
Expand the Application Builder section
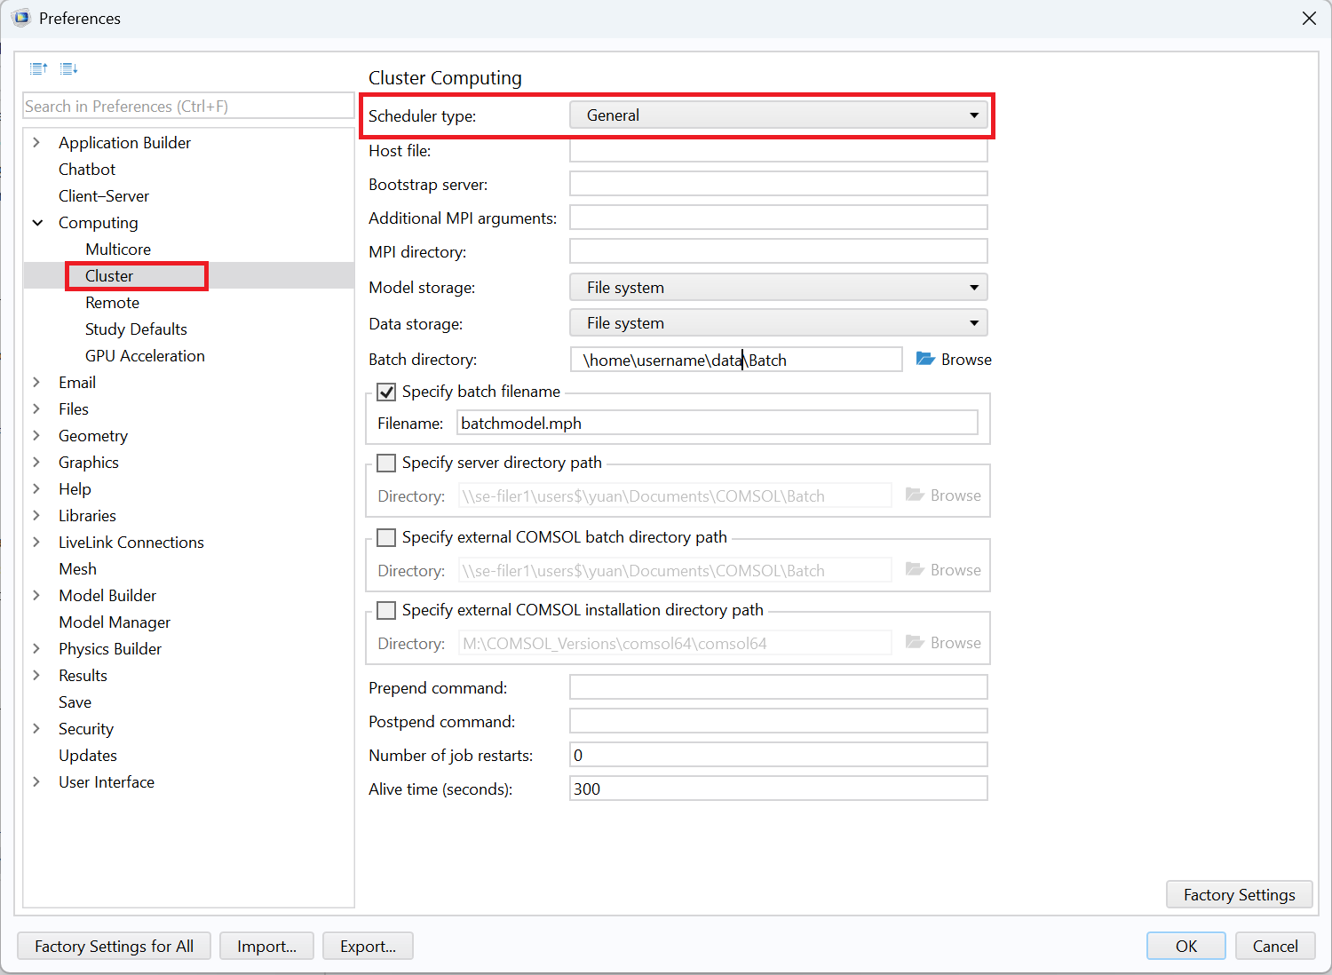[36, 142]
